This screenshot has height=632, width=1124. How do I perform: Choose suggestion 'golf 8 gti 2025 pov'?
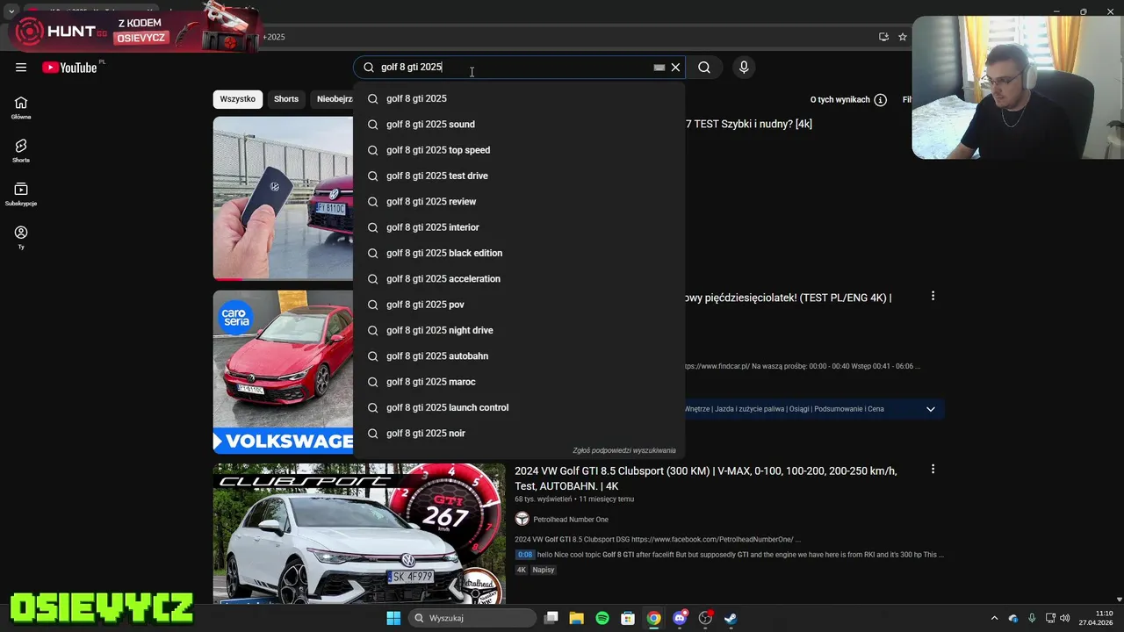pos(519,305)
